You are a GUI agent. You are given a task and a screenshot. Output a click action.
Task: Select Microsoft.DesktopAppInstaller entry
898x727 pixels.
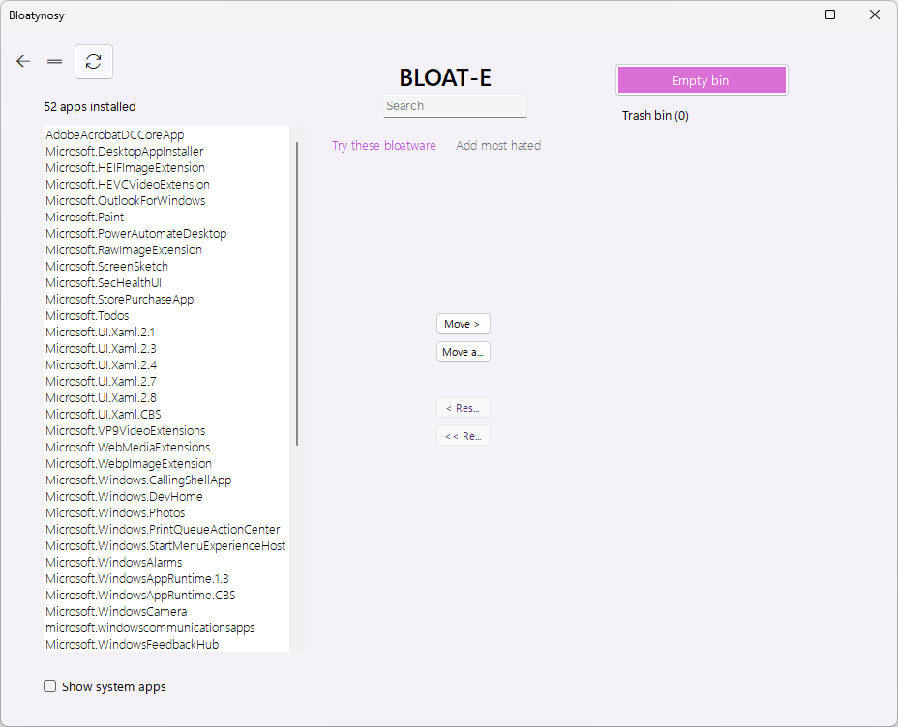tap(166, 152)
